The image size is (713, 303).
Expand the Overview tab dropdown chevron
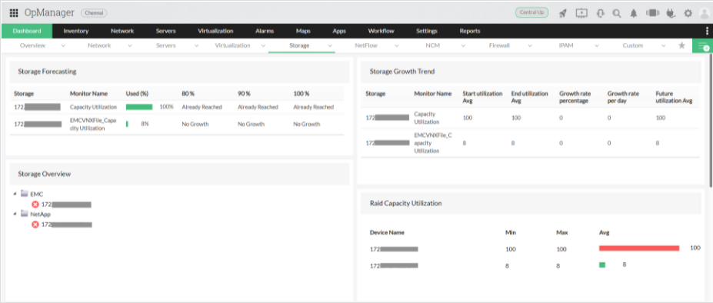point(63,45)
